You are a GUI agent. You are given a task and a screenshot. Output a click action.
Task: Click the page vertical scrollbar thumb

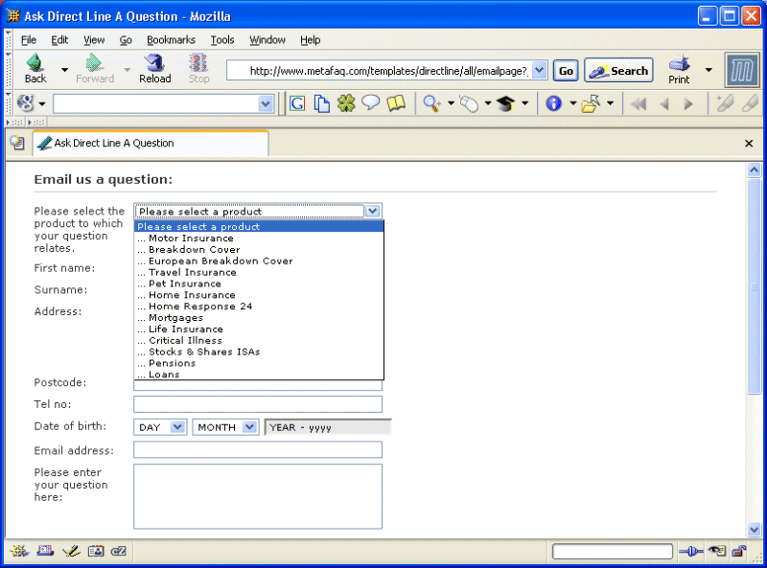(754, 286)
